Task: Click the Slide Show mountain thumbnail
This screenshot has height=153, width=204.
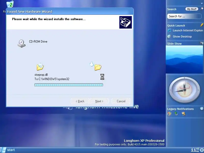Action: [x=184, y=59]
